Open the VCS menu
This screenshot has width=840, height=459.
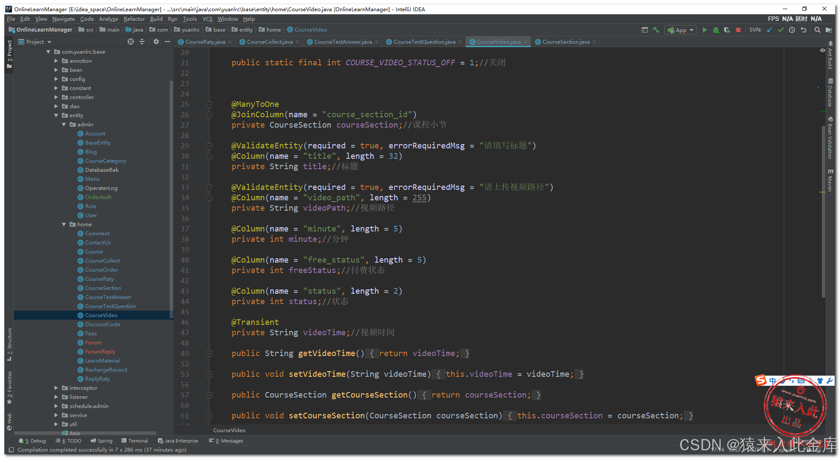[x=207, y=19]
